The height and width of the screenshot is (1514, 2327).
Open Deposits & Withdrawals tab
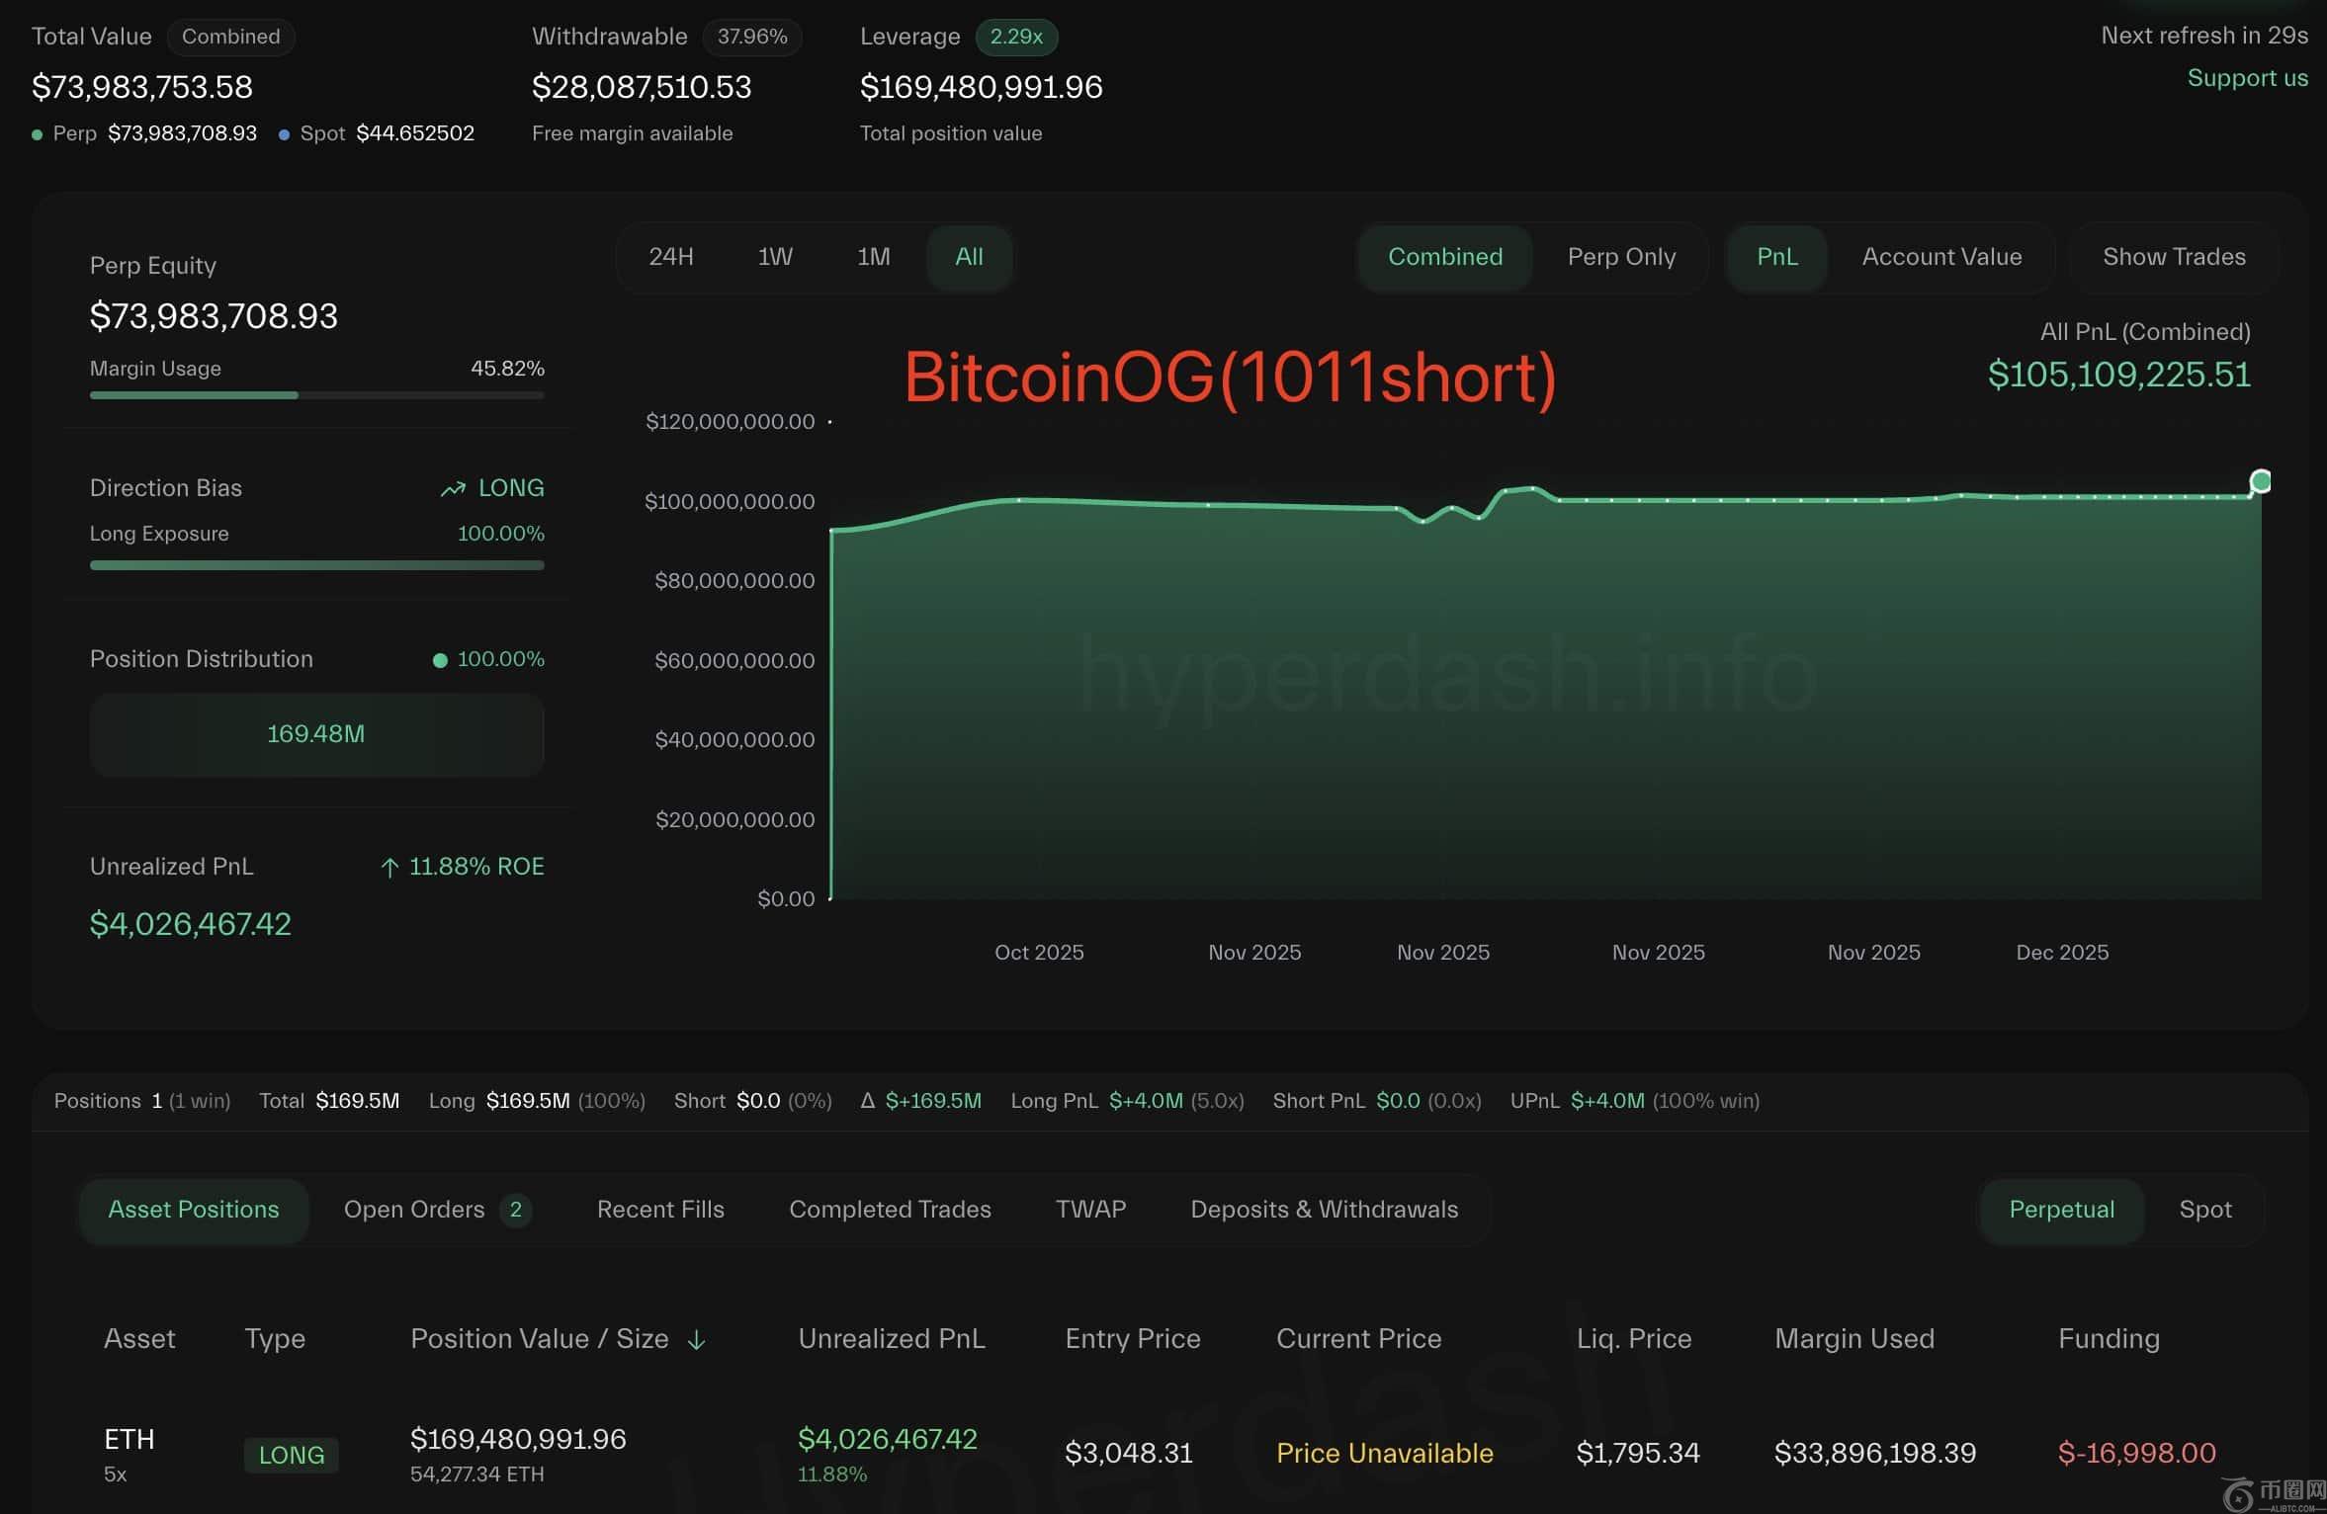point(1324,1210)
